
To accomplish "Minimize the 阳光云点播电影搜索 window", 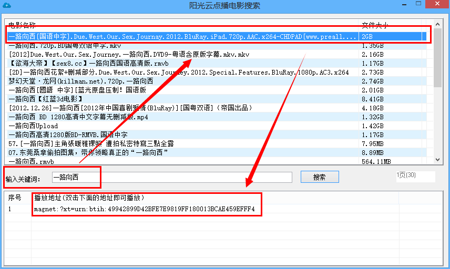I will click(x=404, y=5).
